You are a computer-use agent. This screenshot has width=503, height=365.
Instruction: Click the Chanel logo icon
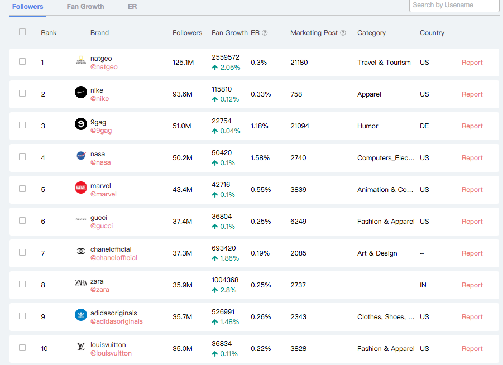pos(80,250)
